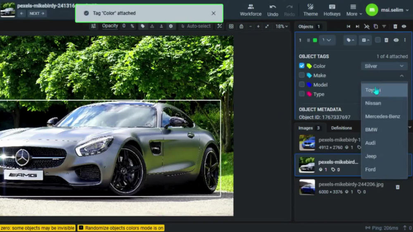The height and width of the screenshot is (232, 413).
Task: Click the lock icon in canvas toolbar
Action: 241,26
